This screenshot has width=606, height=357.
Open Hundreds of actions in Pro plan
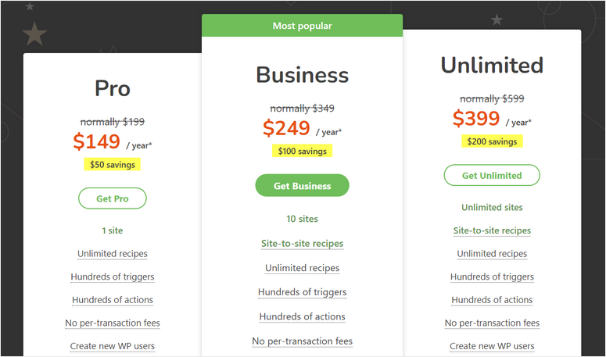[113, 300]
